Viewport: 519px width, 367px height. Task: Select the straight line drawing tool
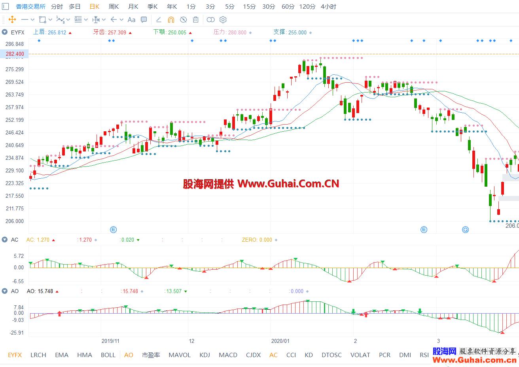pyautogui.click(x=25, y=19)
